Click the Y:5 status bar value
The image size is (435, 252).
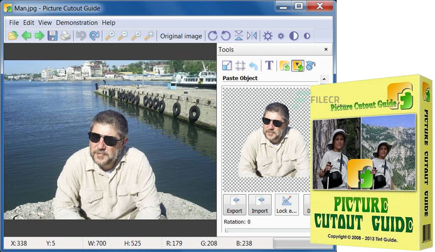click(x=50, y=244)
